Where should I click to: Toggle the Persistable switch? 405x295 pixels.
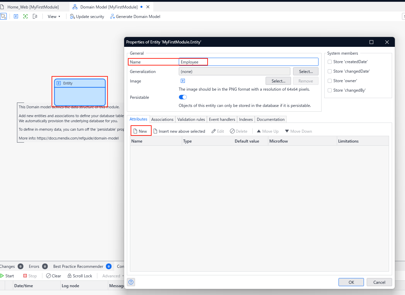pyautogui.click(x=182, y=97)
